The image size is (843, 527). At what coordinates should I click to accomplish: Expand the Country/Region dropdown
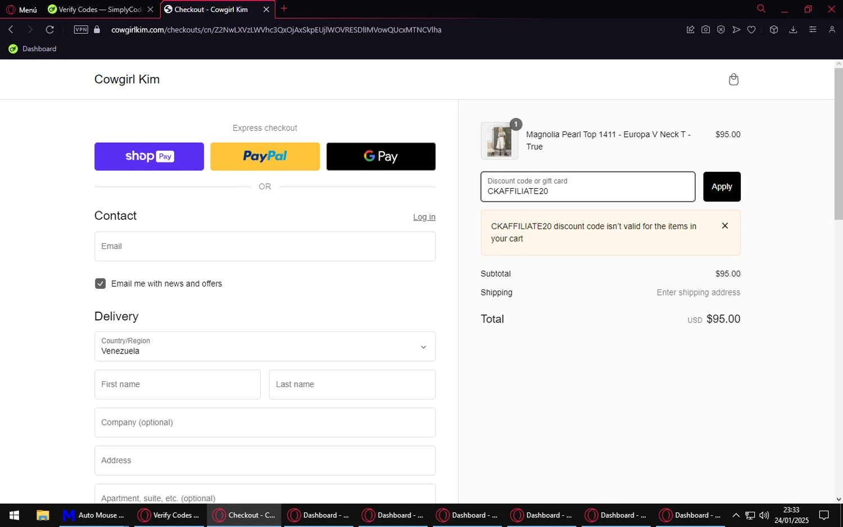pyautogui.click(x=265, y=346)
